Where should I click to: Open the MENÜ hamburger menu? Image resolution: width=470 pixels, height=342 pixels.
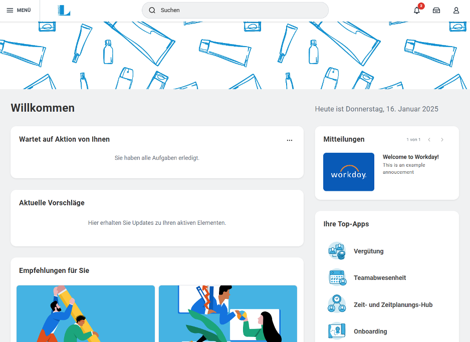tap(19, 11)
